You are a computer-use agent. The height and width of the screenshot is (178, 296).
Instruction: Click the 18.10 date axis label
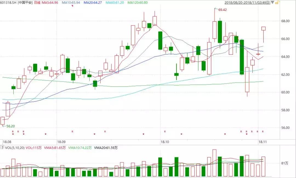(165, 142)
